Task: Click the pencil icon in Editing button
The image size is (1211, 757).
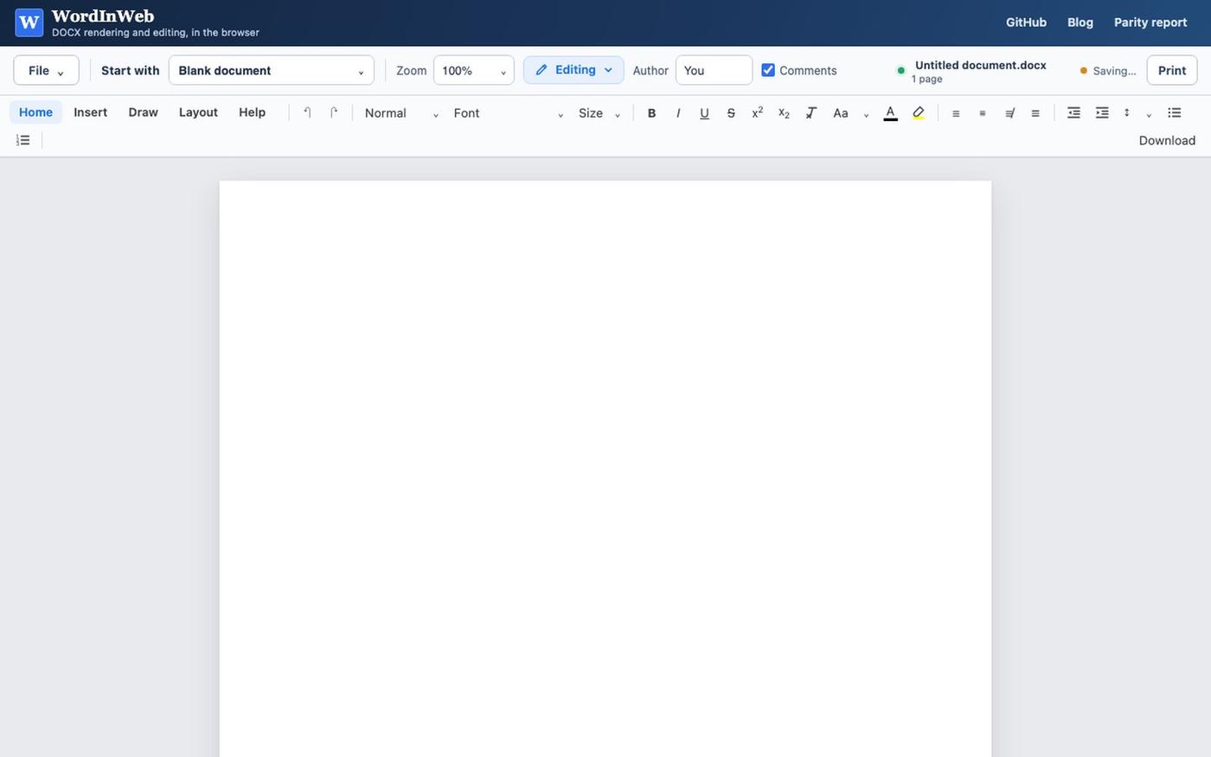Action: [x=541, y=70]
